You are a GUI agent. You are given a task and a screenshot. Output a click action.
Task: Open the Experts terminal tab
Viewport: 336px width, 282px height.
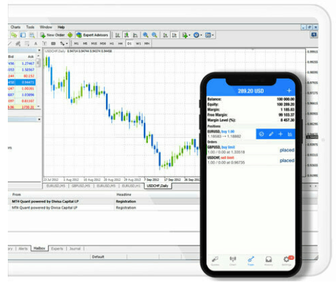pyautogui.click(x=57, y=249)
